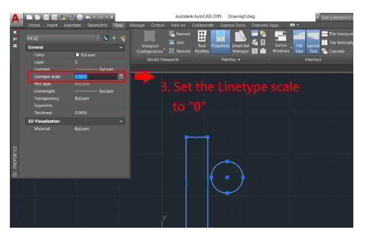Viewport: 371px width, 236px height.
Task: Collapse the 3D Visualization section
Action: pos(121,121)
